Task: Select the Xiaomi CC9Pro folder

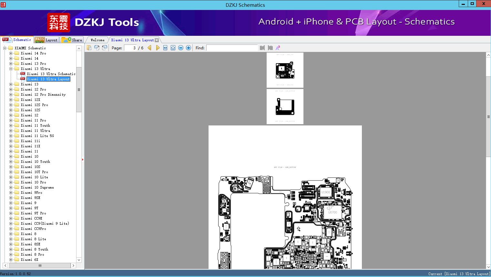Action: point(33,229)
